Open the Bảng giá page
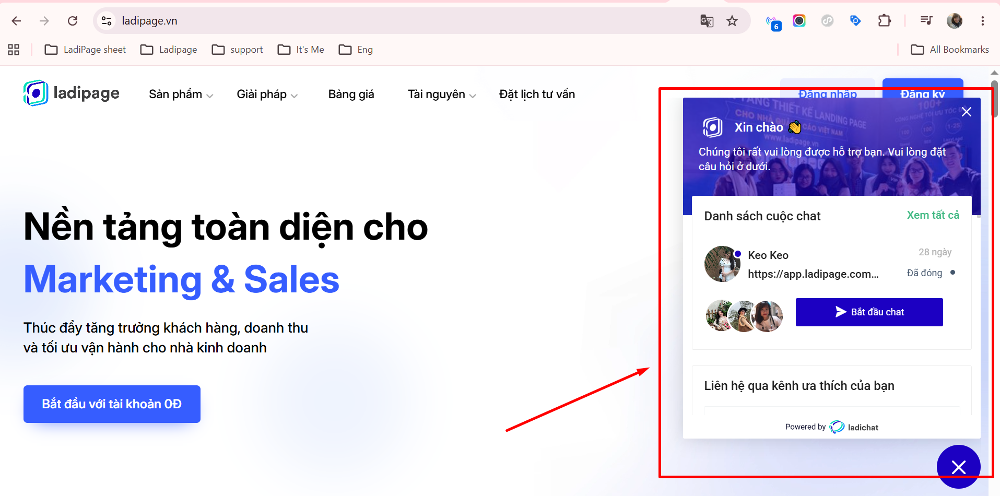This screenshot has width=1000, height=496. click(x=351, y=95)
